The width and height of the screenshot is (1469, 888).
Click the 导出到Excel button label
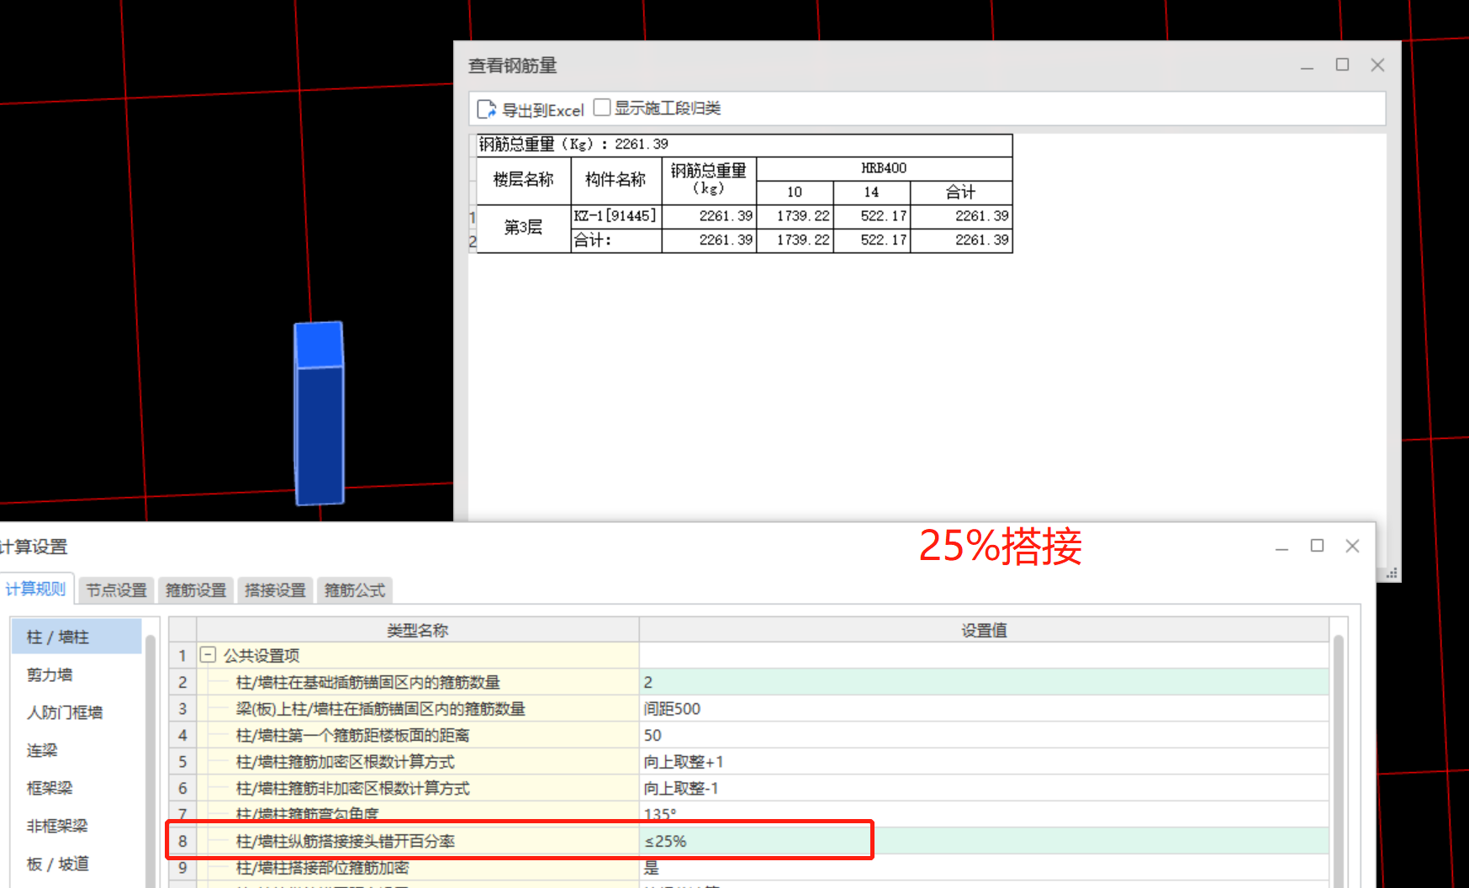coord(542,110)
